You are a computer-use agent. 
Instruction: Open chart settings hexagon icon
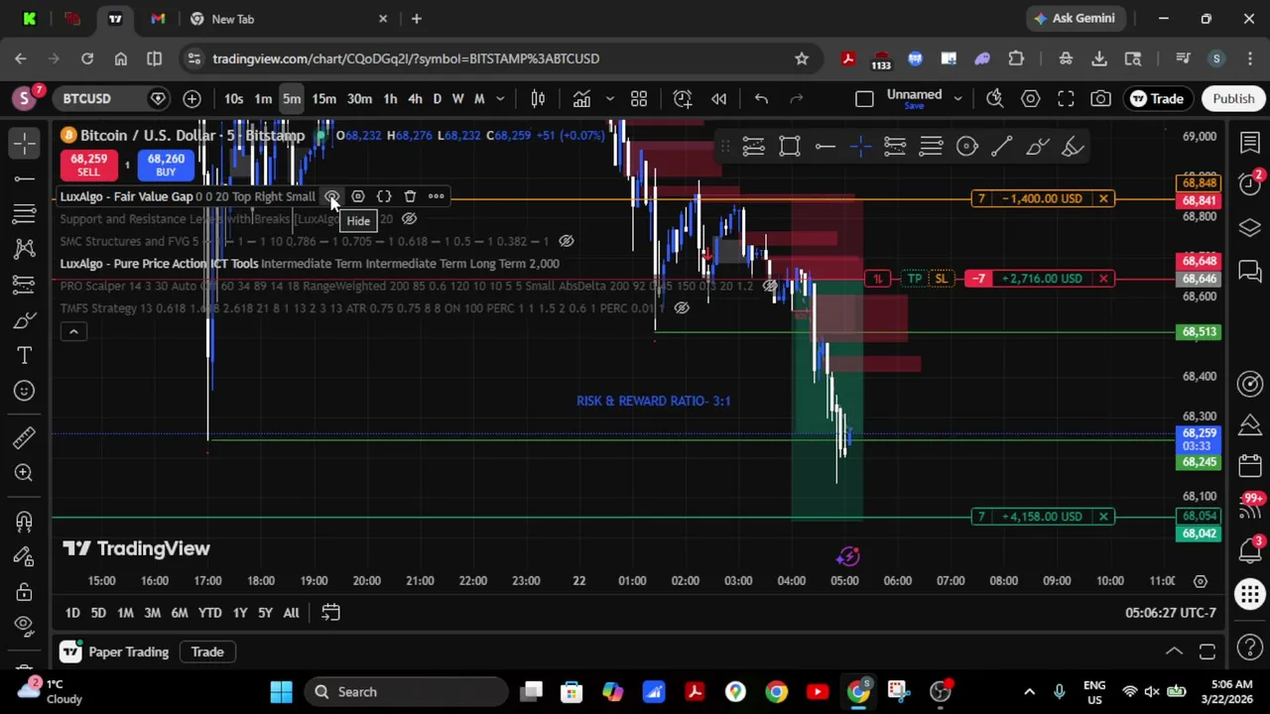(1030, 98)
